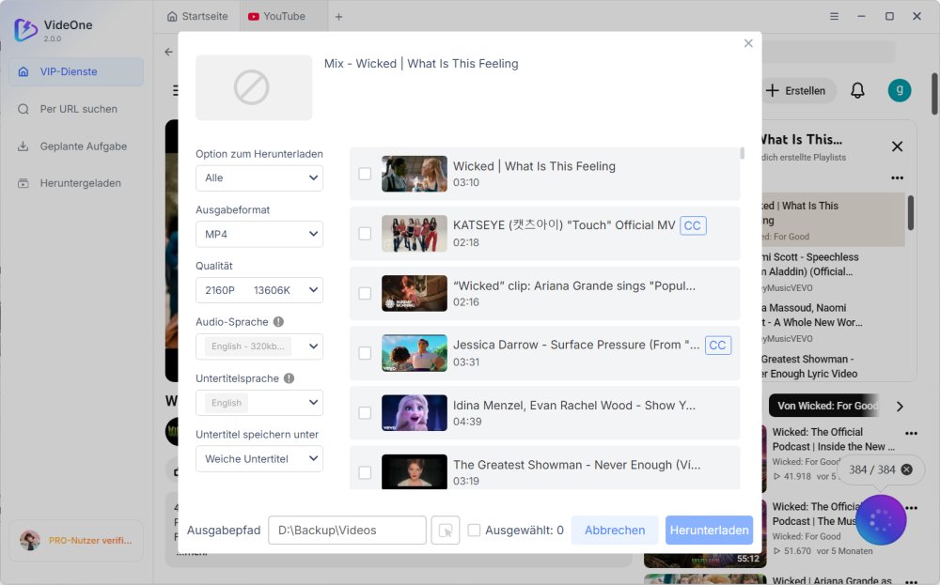Viewport: 940px width, 585px height.
Task: Check KATSEYE Touch Official MV
Action: [x=365, y=234]
